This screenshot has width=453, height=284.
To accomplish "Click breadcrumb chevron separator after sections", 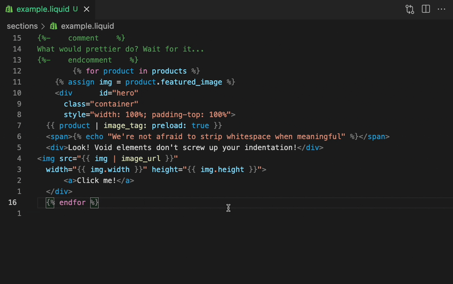I will tap(43, 26).
